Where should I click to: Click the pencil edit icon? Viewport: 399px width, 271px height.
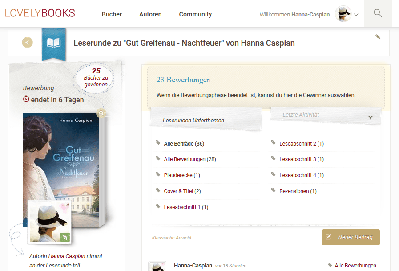[378, 37]
